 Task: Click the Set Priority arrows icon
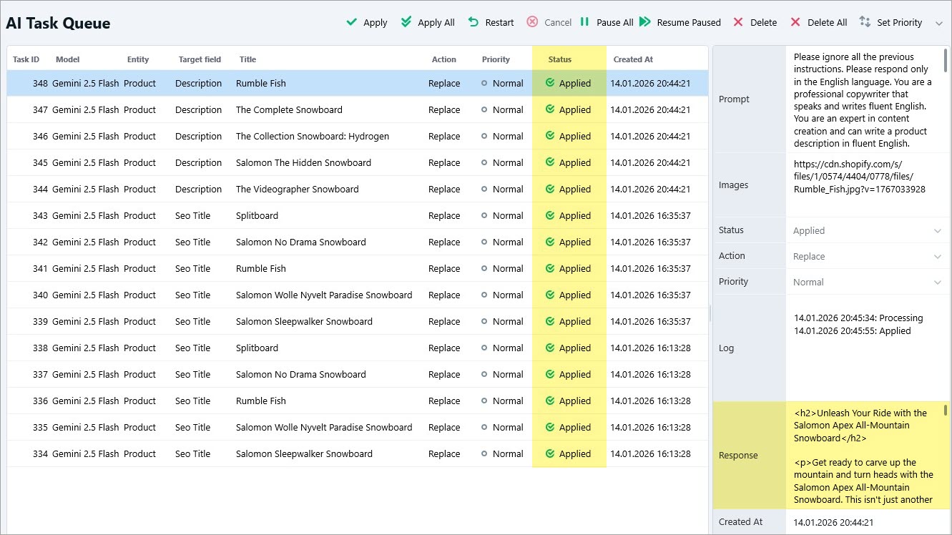pyautogui.click(x=865, y=22)
